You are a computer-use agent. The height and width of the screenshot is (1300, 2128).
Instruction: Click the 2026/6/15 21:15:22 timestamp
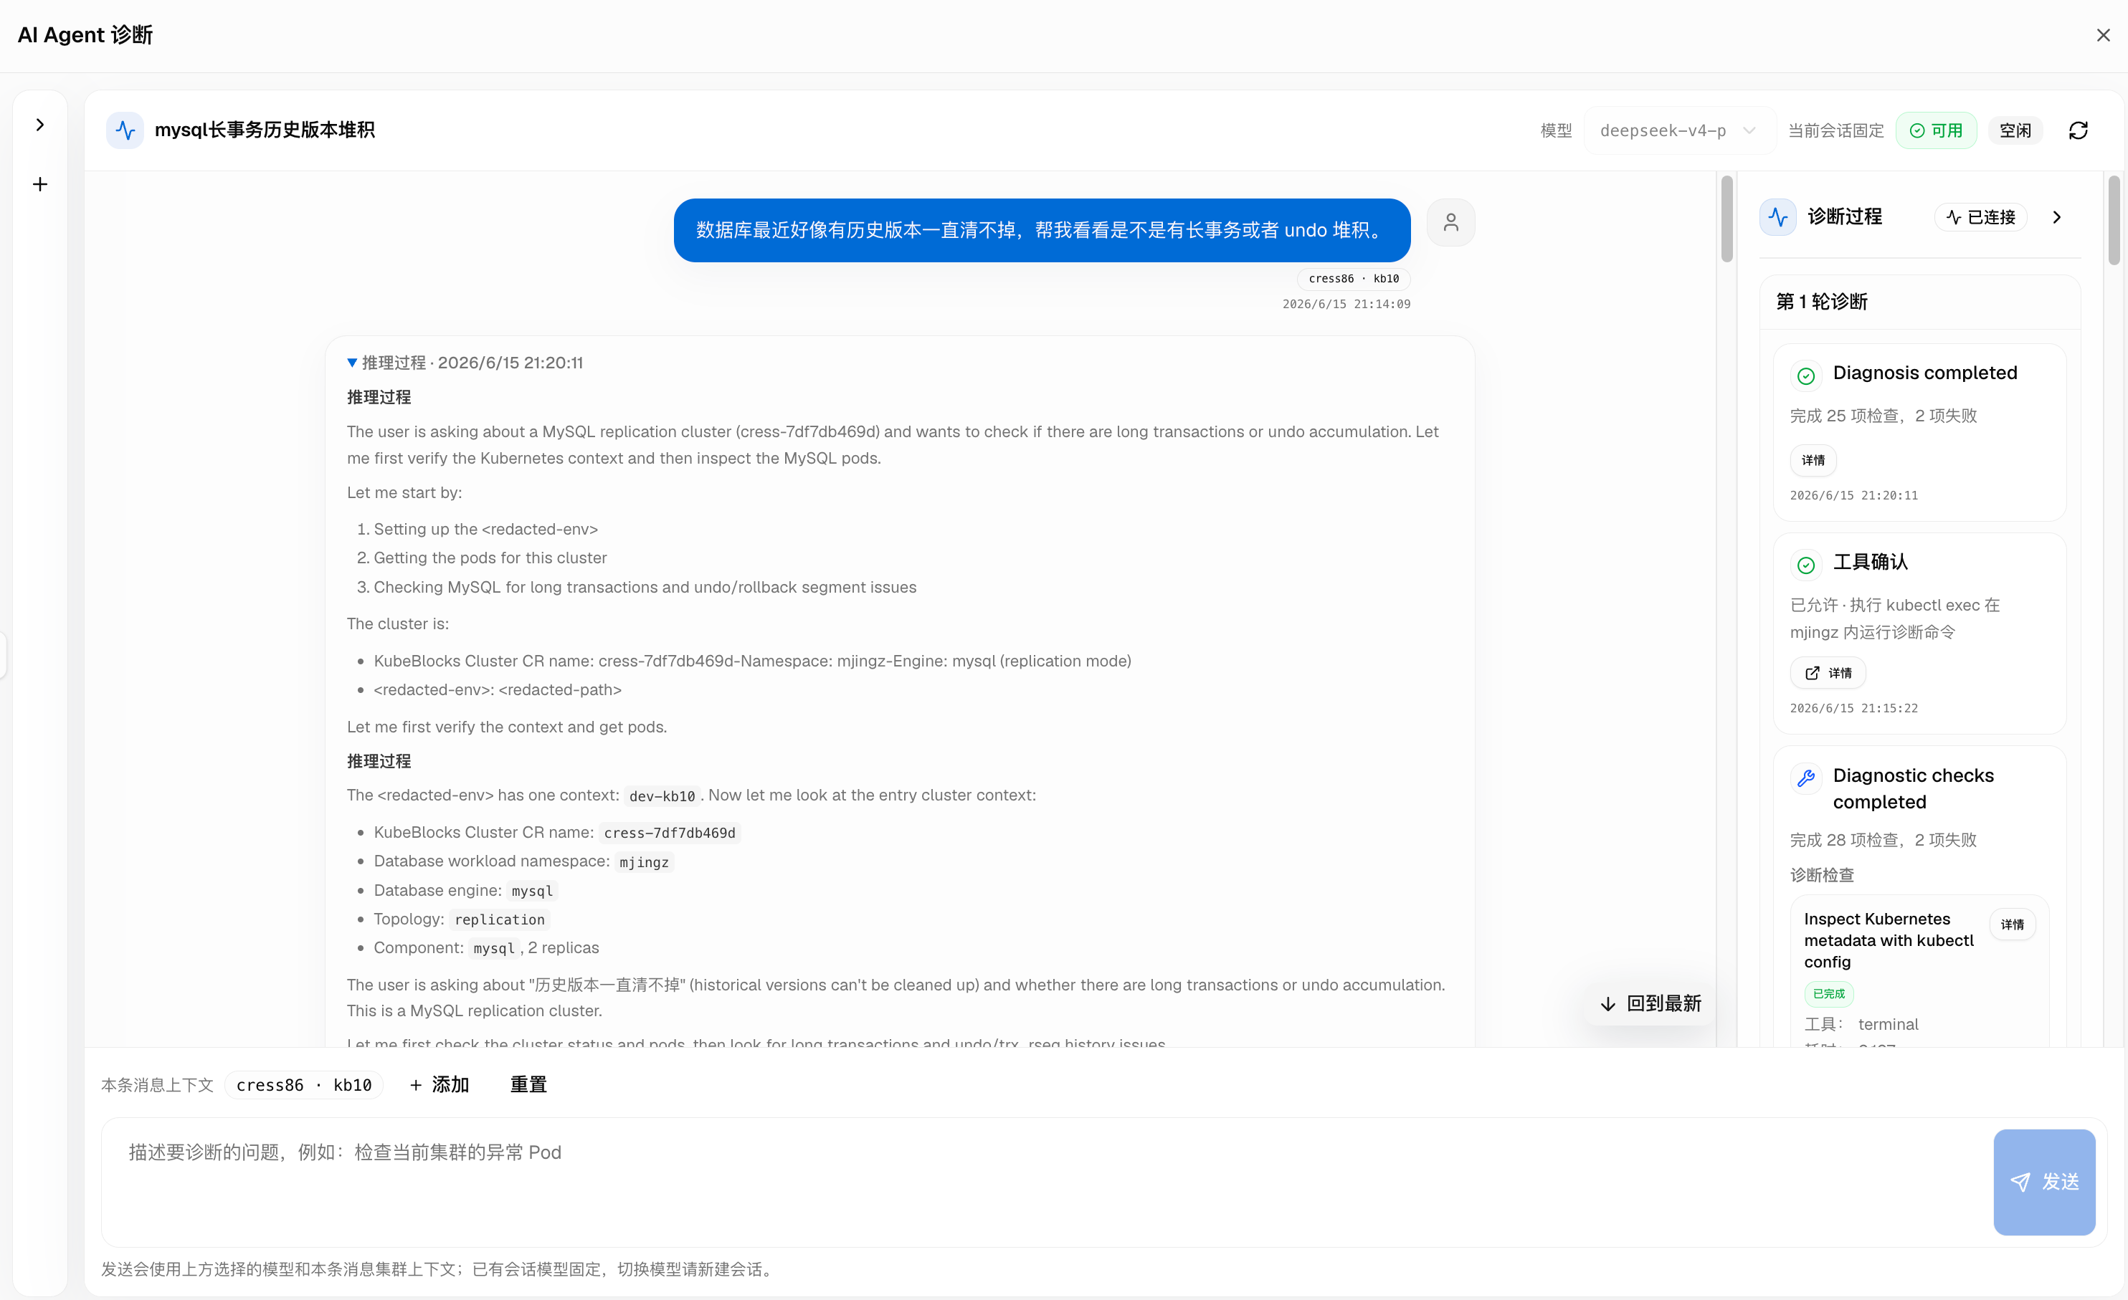point(1853,709)
